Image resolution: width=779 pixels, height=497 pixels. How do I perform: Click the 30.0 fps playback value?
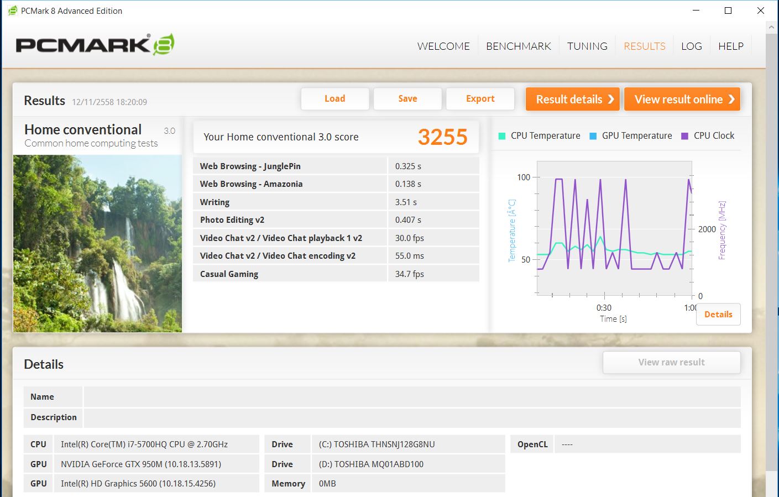coord(410,238)
